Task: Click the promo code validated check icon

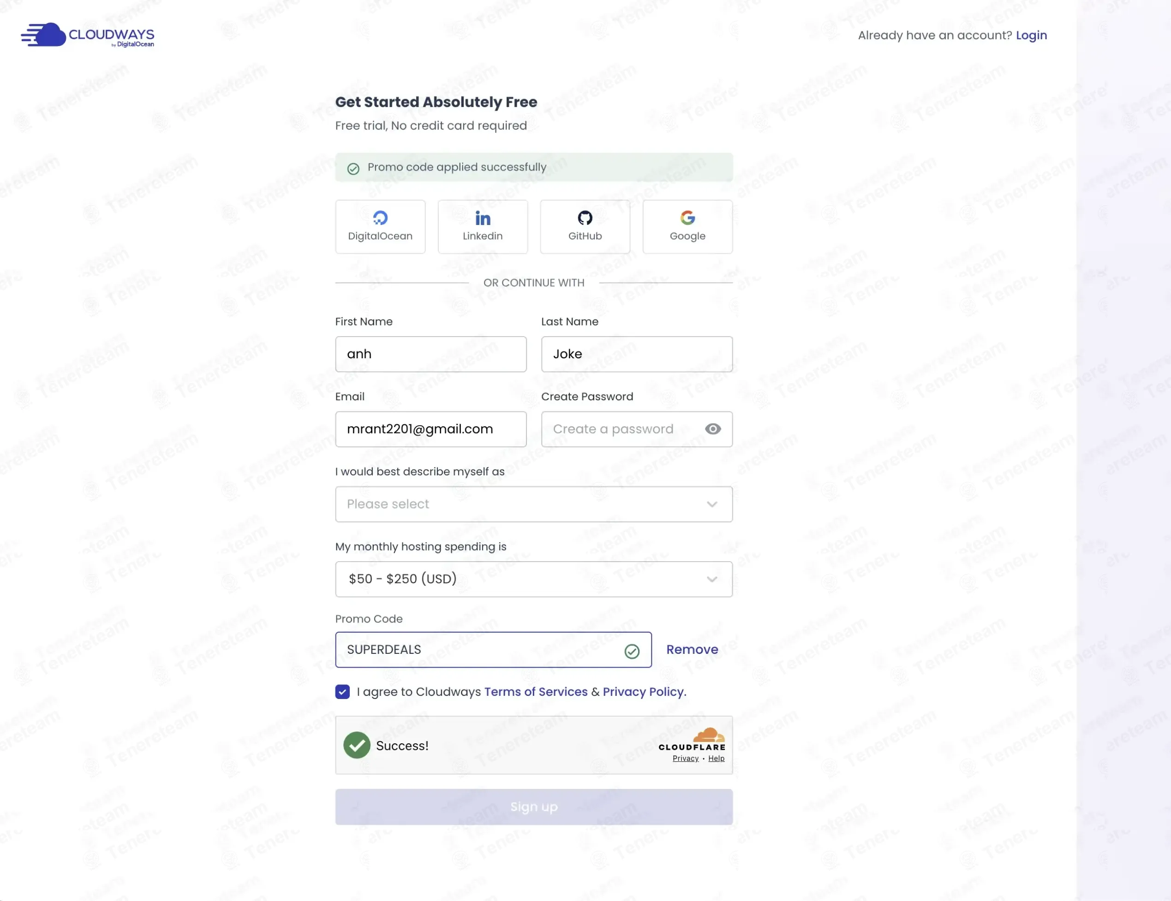Action: (x=632, y=651)
